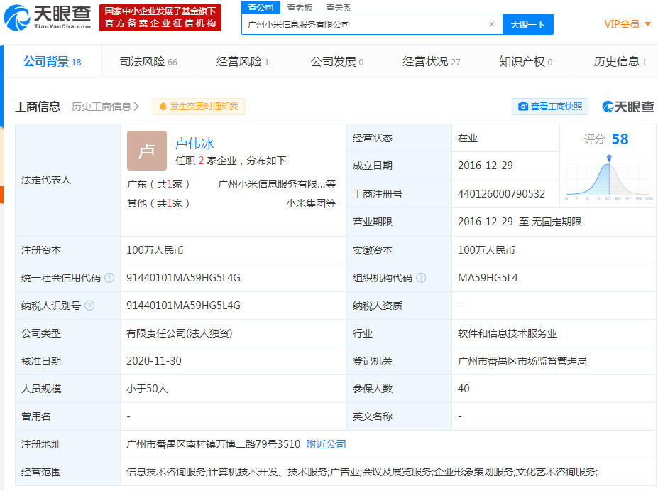Clear the search box with X icon
This screenshot has width=658, height=491.
coord(492,24)
